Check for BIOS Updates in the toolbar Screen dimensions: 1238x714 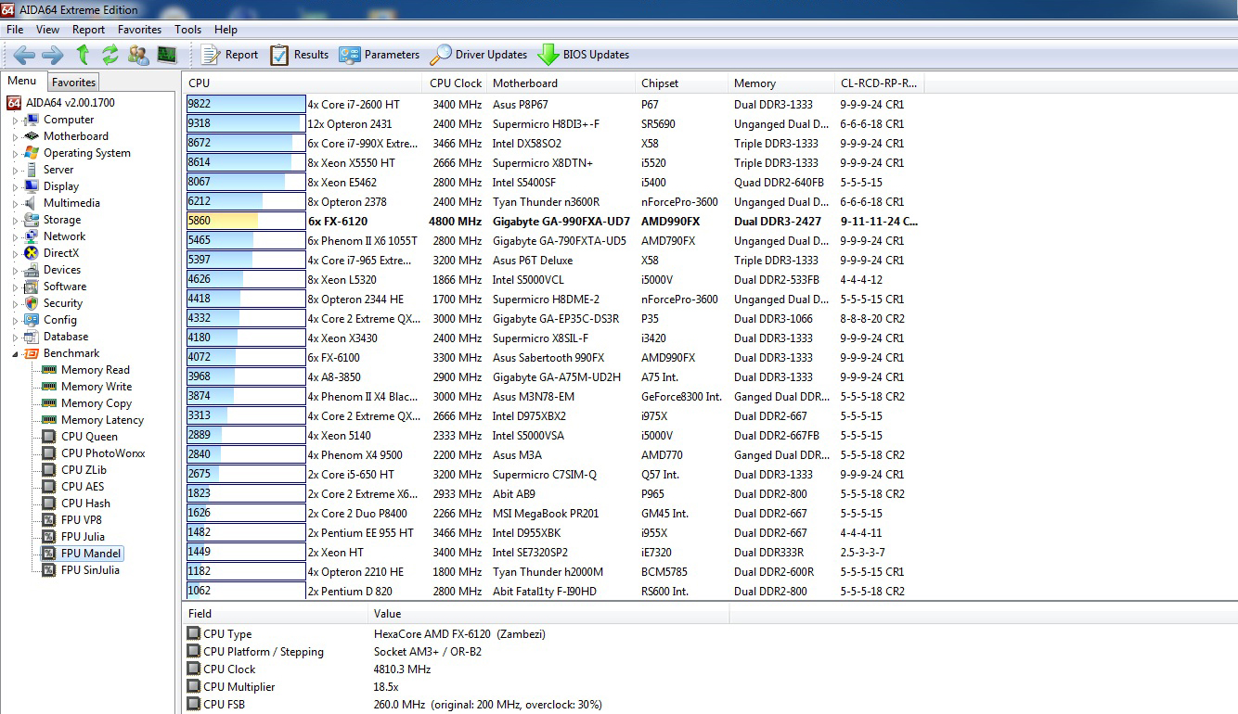[584, 55]
